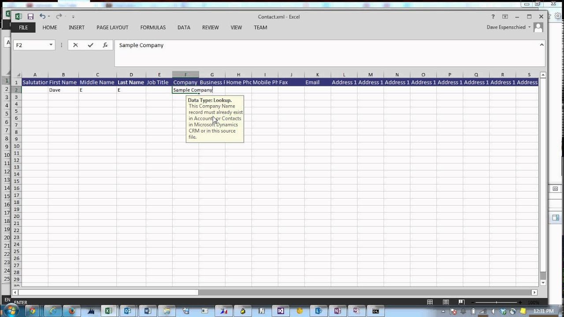The width and height of the screenshot is (564, 317).
Task: Open Google Chrome from the taskbar
Action: click(x=32, y=311)
